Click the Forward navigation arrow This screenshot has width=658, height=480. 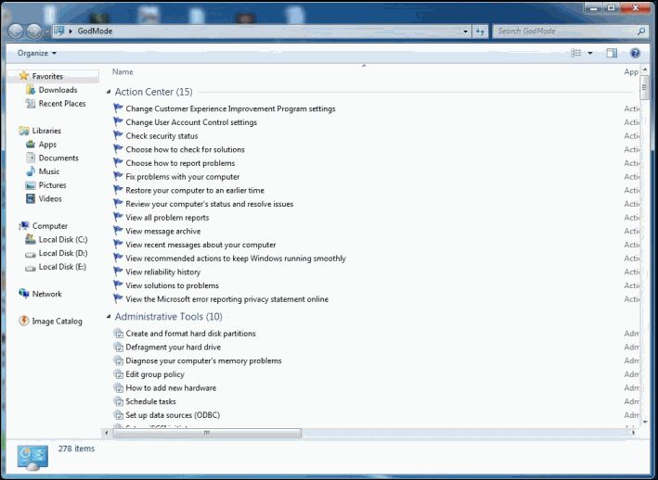34,31
